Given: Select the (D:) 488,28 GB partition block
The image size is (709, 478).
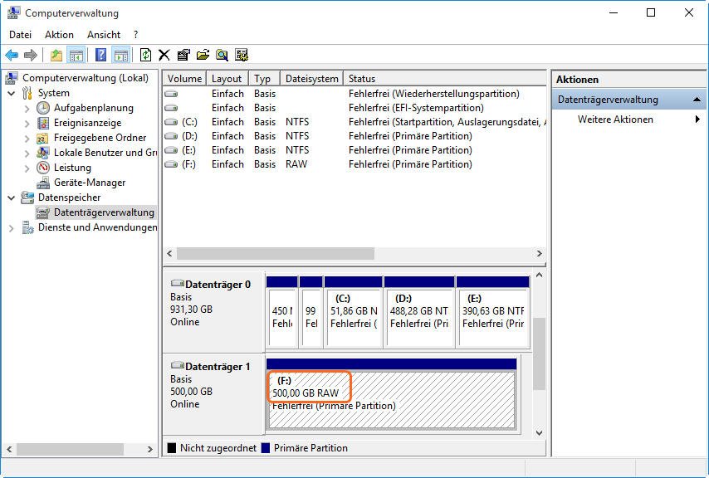Looking at the screenshot, I should [419, 312].
